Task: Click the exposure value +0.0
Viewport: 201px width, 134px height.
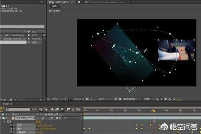Action: [x=179, y=99]
